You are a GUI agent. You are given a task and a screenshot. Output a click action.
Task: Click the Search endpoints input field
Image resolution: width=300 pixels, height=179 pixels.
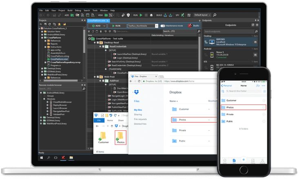tap(229, 31)
